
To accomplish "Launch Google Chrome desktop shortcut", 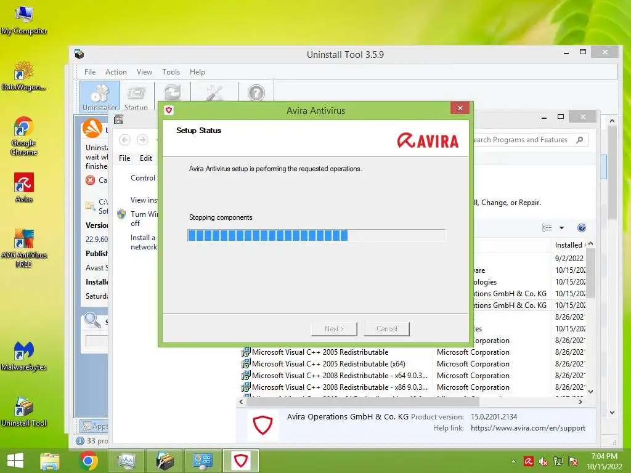I will (x=24, y=136).
